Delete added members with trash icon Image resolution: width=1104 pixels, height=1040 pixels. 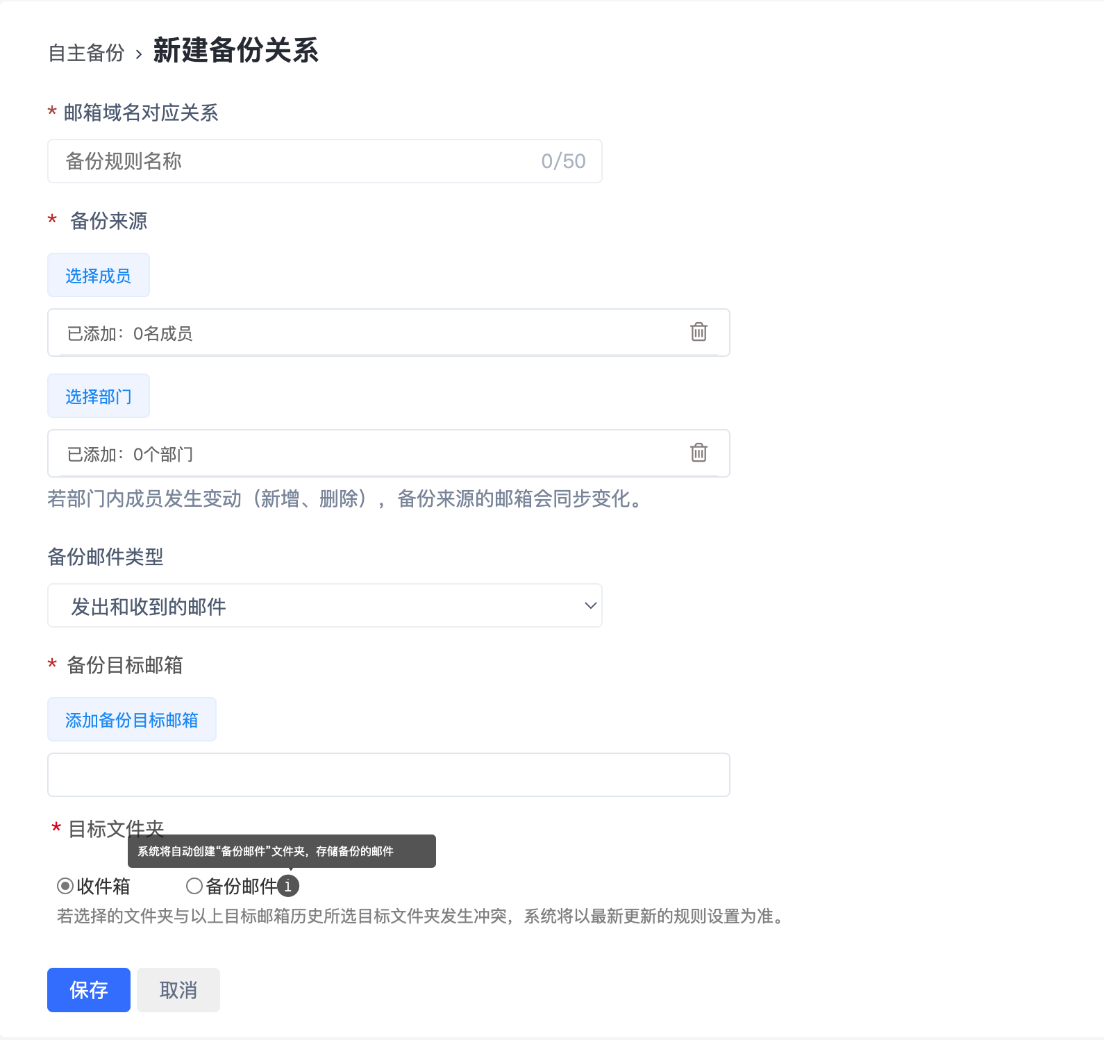coord(699,332)
